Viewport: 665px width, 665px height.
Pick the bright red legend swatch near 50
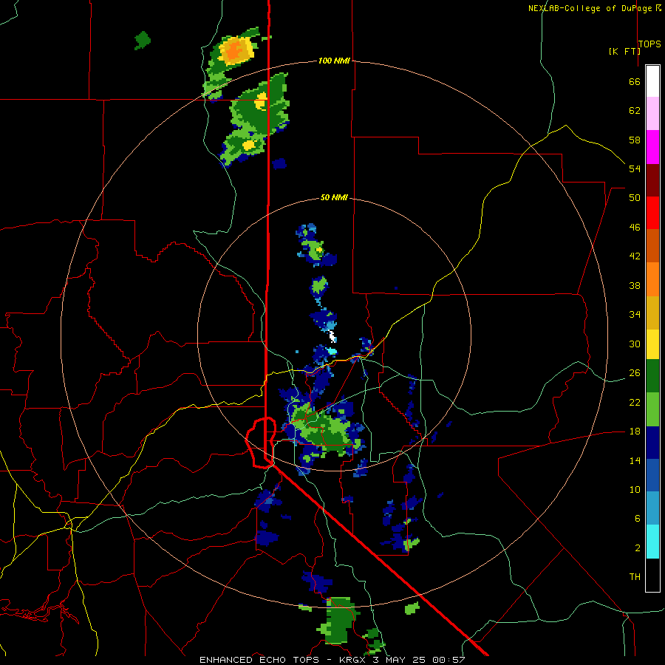652,213
